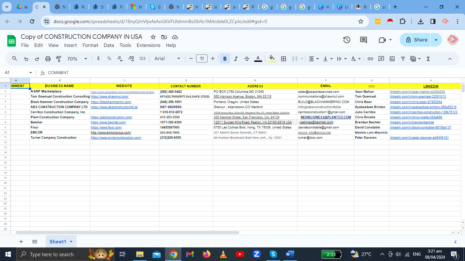Image resolution: width=465 pixels, height=261 pixels.
Task: Increase decimal places
Action: (x=131, y=58)
